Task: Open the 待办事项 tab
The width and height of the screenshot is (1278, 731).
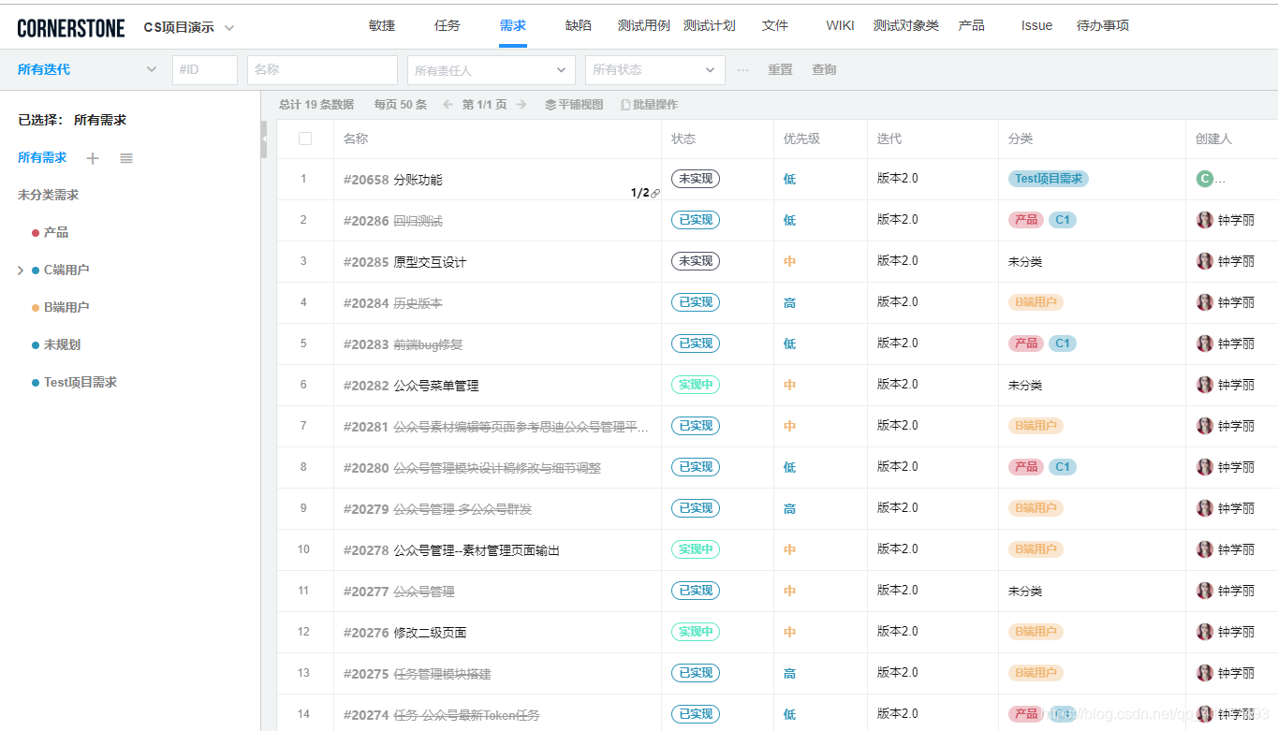Action: click(x=1103, y=25)
